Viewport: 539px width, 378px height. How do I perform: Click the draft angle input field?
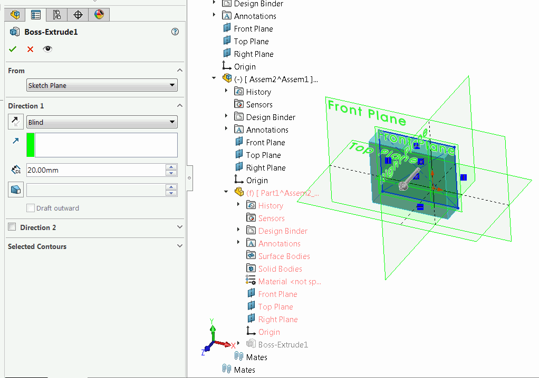(x=95, y=190)
